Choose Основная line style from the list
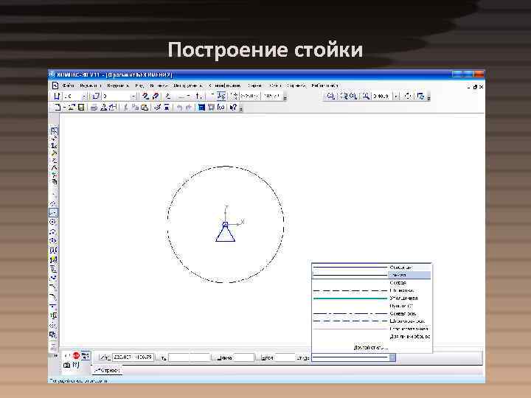 click(x=372, y=268)
